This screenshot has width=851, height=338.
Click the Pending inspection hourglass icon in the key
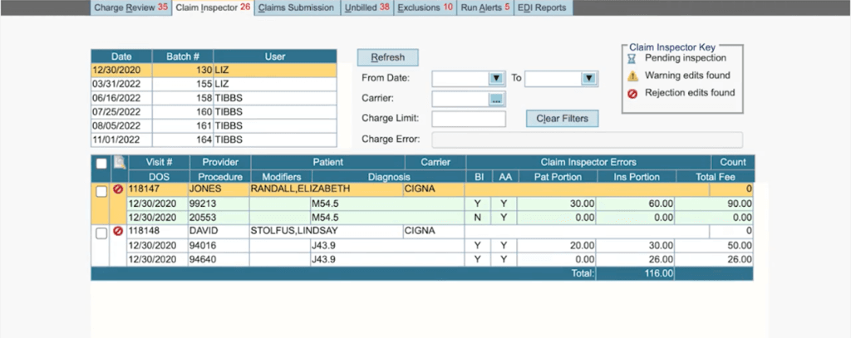pos(632,59)
